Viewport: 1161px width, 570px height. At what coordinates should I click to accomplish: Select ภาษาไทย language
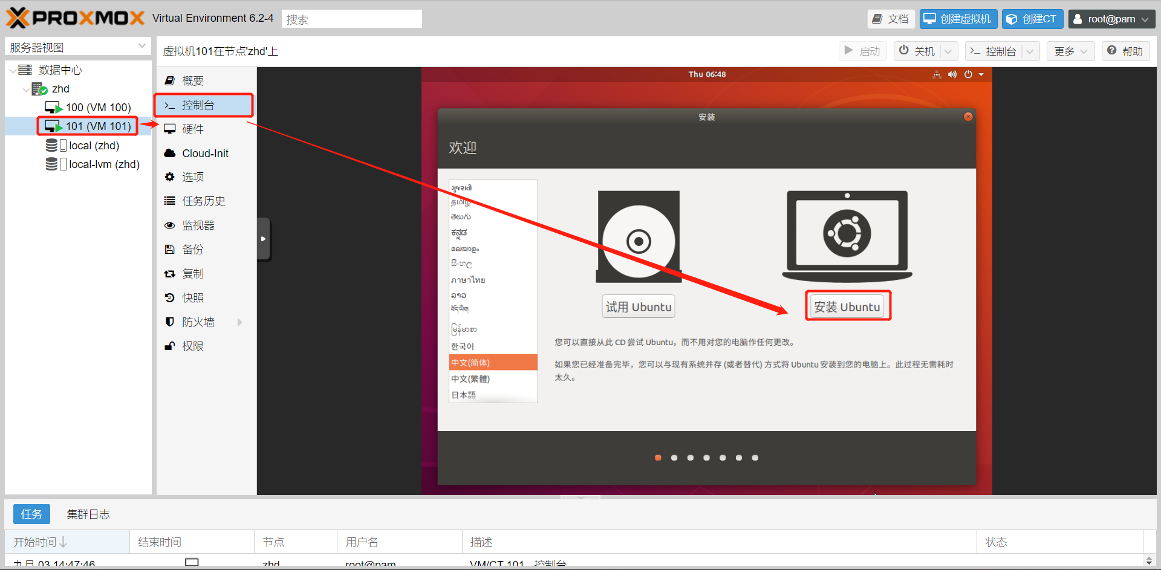493,280
